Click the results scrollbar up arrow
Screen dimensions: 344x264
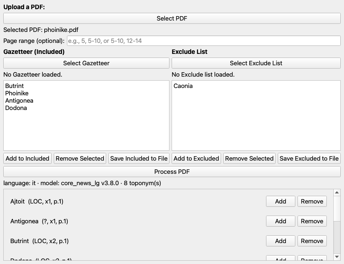[x=337, y=192]
